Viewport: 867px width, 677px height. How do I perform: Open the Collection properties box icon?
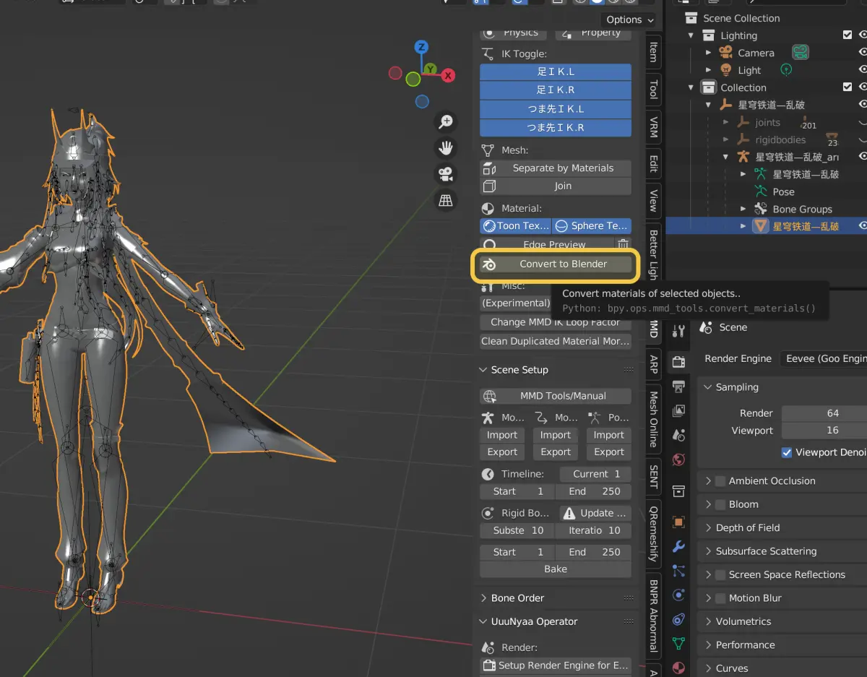pos(678,491)
